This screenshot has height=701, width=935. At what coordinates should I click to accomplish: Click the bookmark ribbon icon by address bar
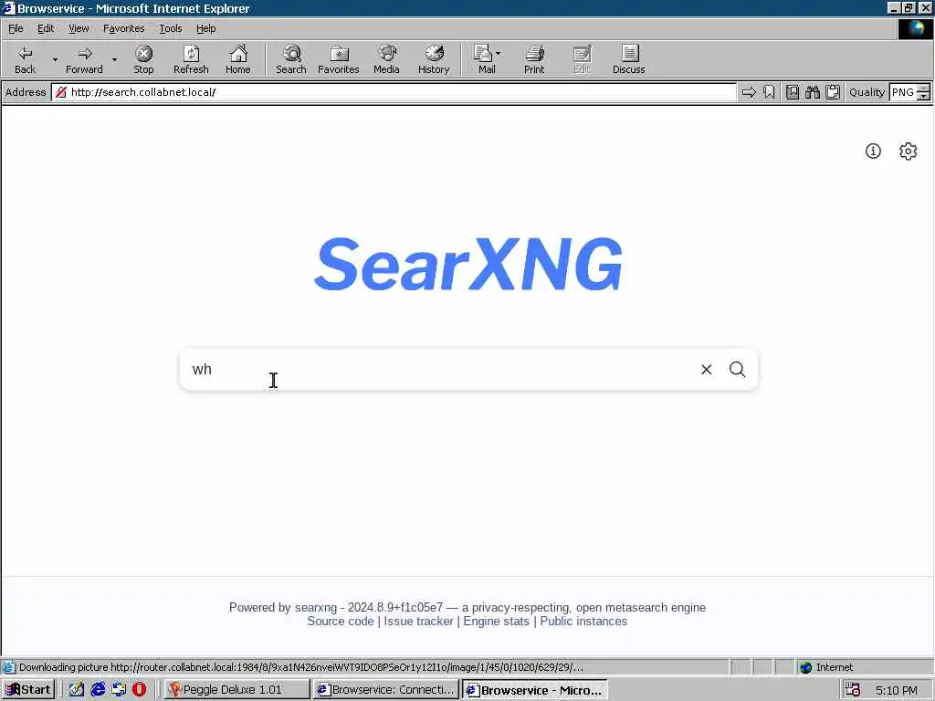click(769, 92)
